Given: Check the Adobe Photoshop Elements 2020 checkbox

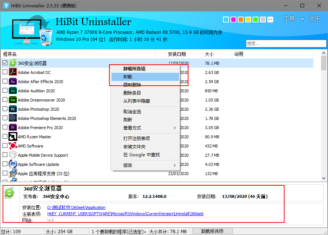Looking at the screenshot, I should pyautogui.click(x=5, y=118).
